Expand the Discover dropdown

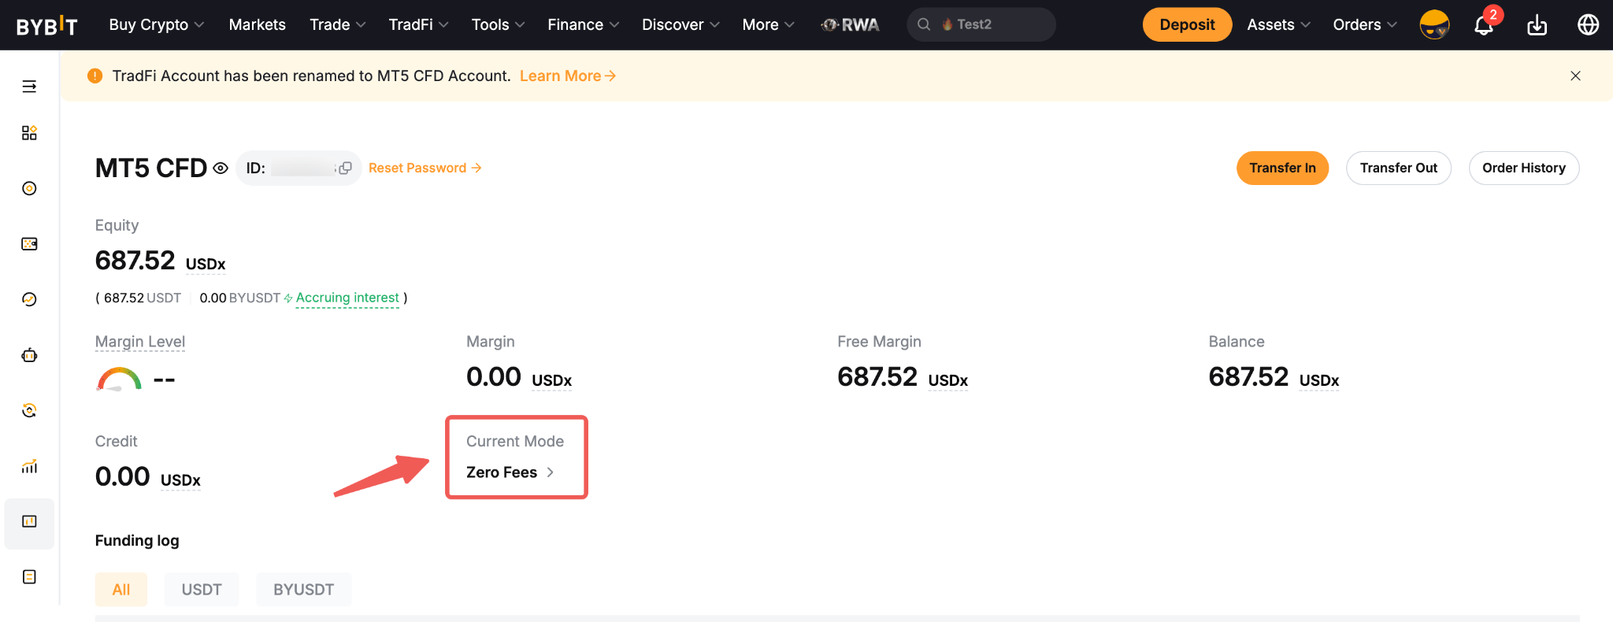click(x=681, y=24)
